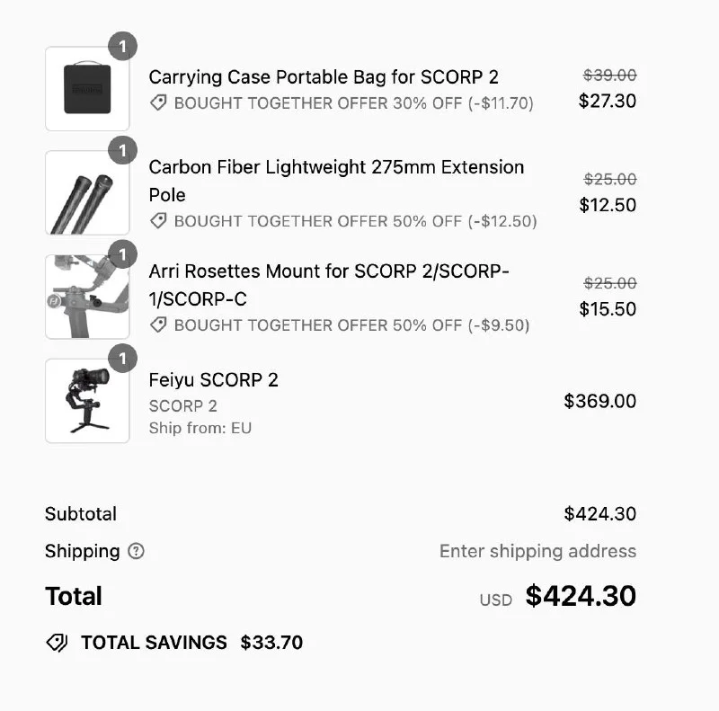The width and height of the screenshot is (719, 711).
Task: Open the Carrying Case Portable Bag thumbnail
Action: click(87, 89)
